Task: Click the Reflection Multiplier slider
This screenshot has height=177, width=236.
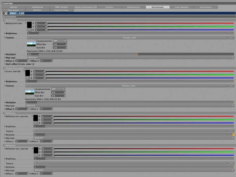Action: 140,135
